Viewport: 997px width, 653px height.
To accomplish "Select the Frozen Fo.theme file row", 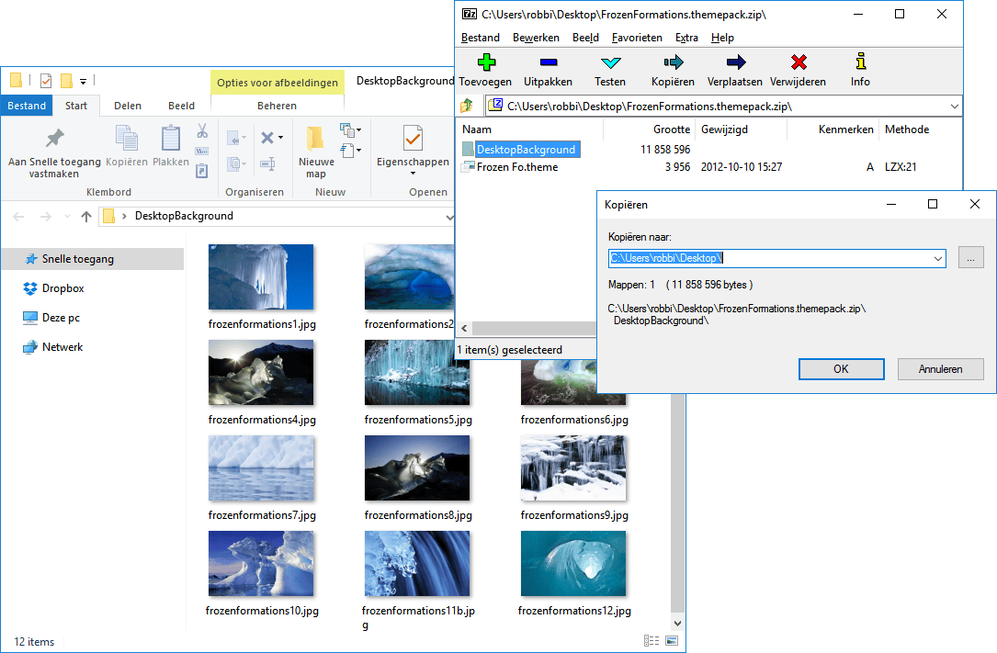I will pos(517,167).
